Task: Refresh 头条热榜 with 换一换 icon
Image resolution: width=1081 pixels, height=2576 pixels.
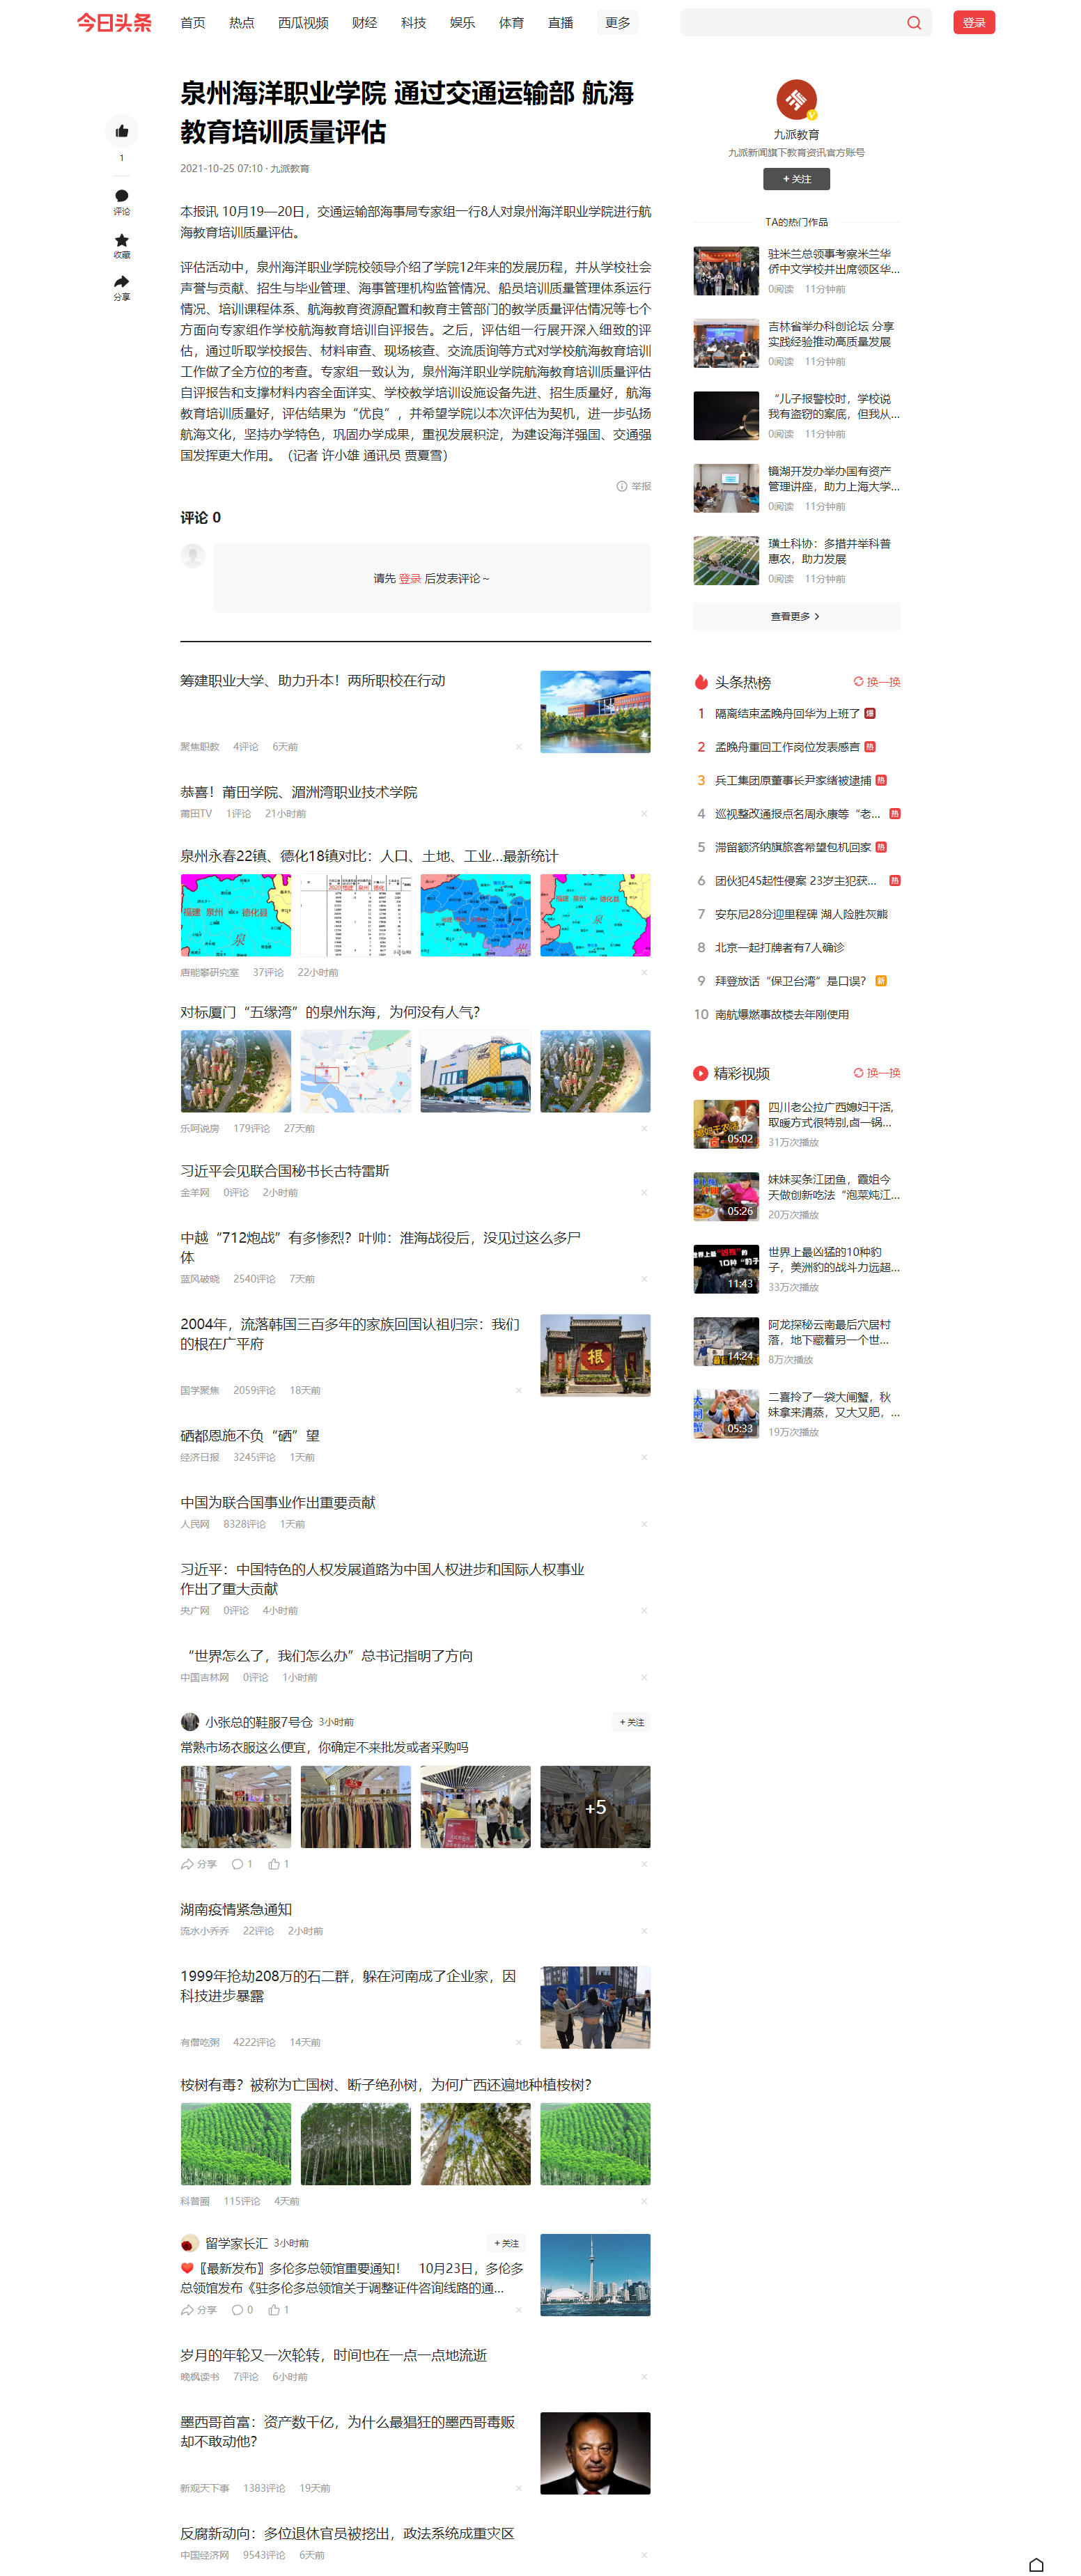Action: [x=876, y=682]
